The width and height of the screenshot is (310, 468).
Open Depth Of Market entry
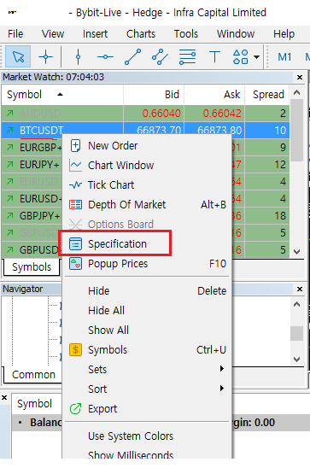147,204
